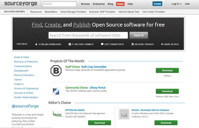Select the Solution Centers label
Viewport: 199px width, 128px height.
pyautogui.click(x=14, y=12)
